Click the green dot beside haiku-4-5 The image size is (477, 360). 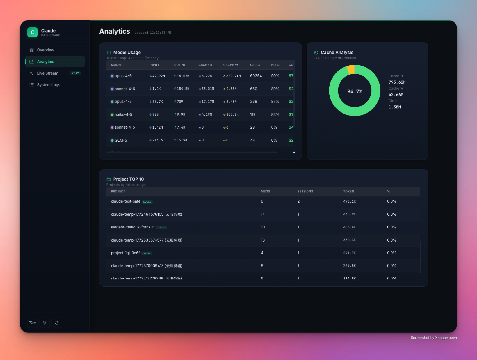coord(112,115)
